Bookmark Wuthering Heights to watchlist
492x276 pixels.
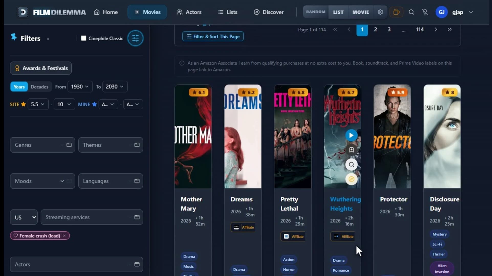[351, 150]
